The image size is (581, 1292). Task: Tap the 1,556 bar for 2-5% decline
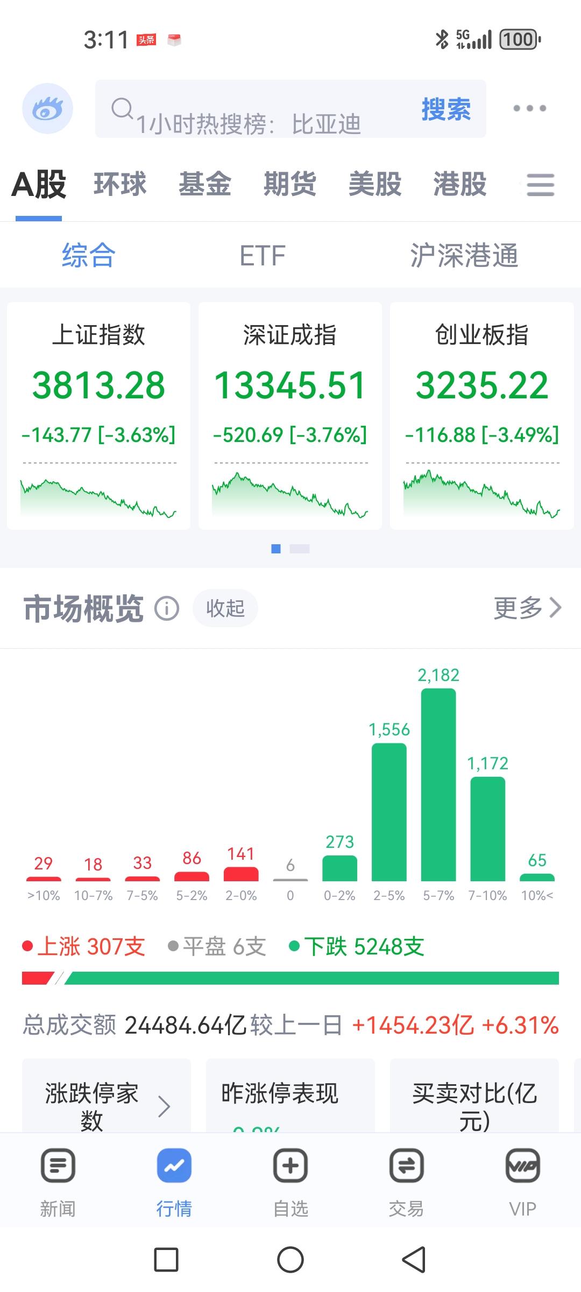click(389, 812)
